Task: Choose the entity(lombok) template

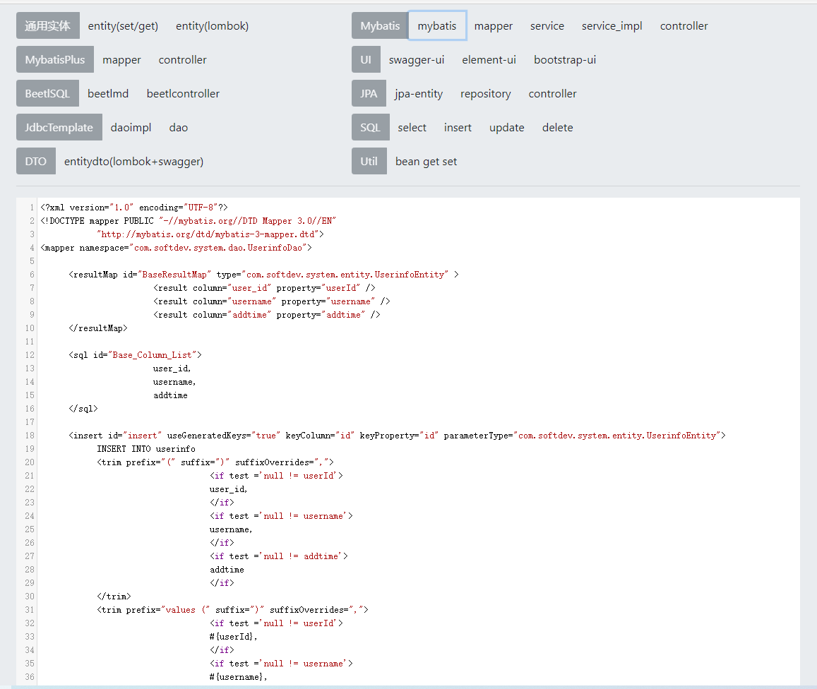Action: (212, 26)
